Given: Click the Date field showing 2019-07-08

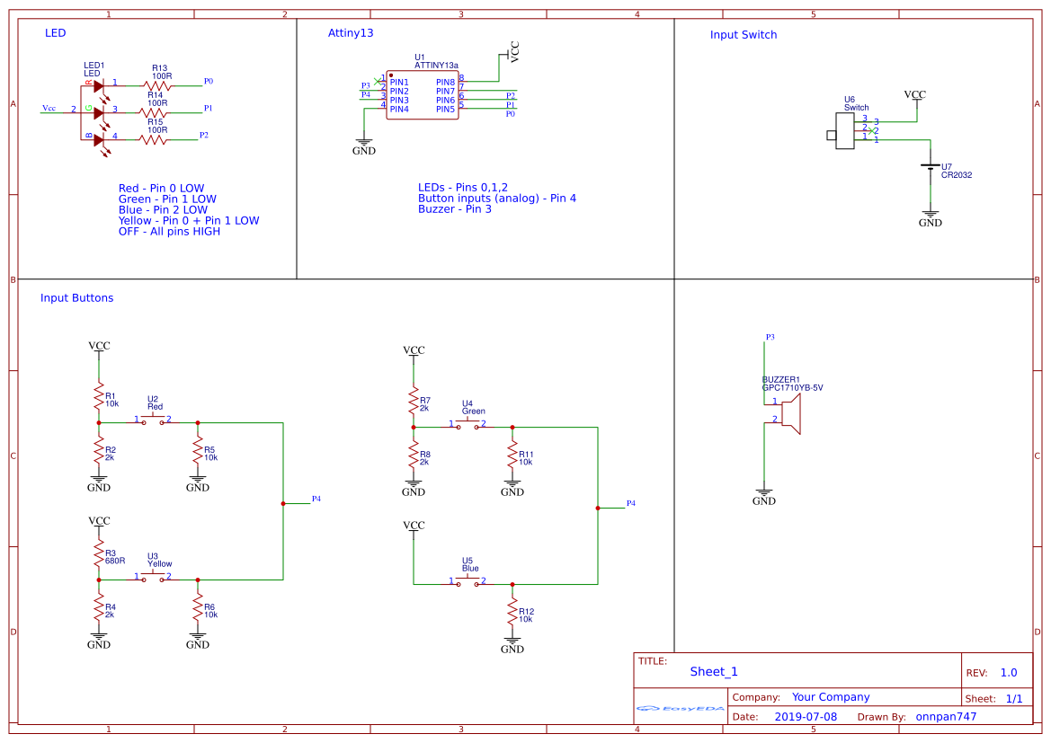Looking at the screenshot, I should (x=806, y=716).
